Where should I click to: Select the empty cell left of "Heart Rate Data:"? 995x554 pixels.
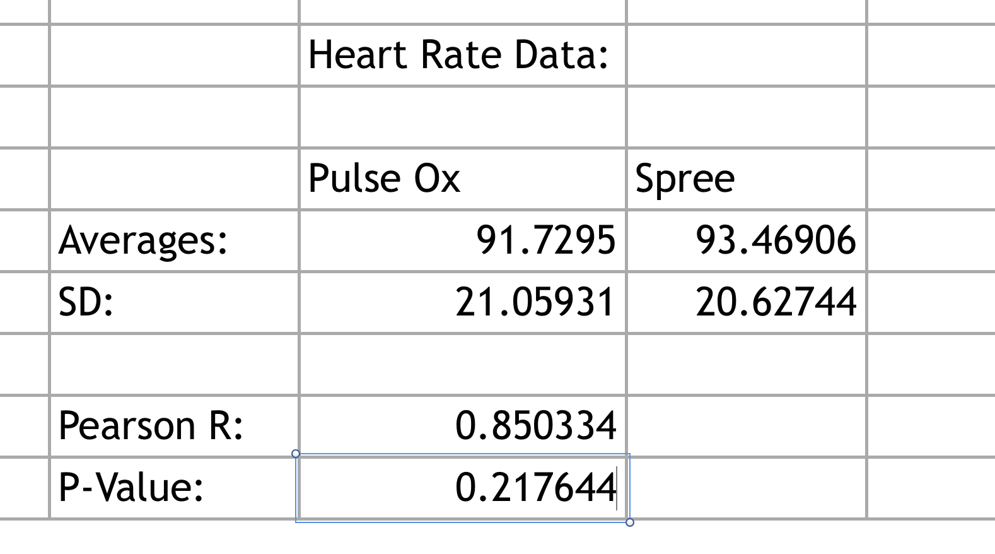click(174, 55)
